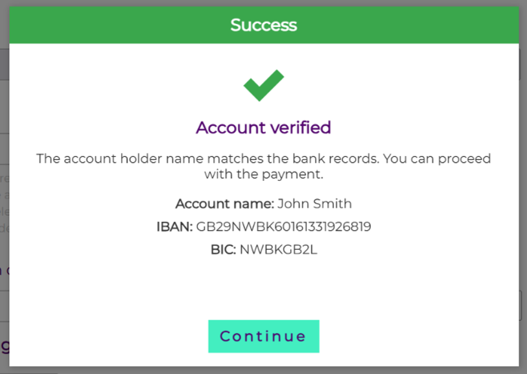Viewport: 527px width, 374px height.
Task: Click the dimmed strip above the green header
Action: pos(263,3)
